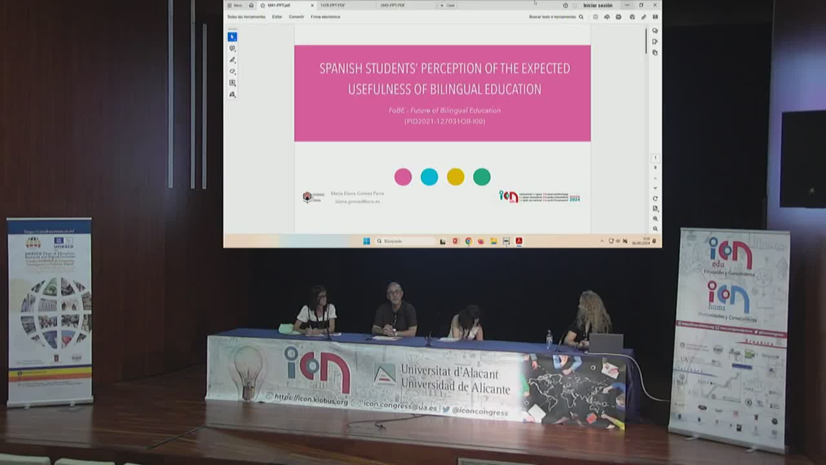Click Iniciar sesión button

(598, 5)
